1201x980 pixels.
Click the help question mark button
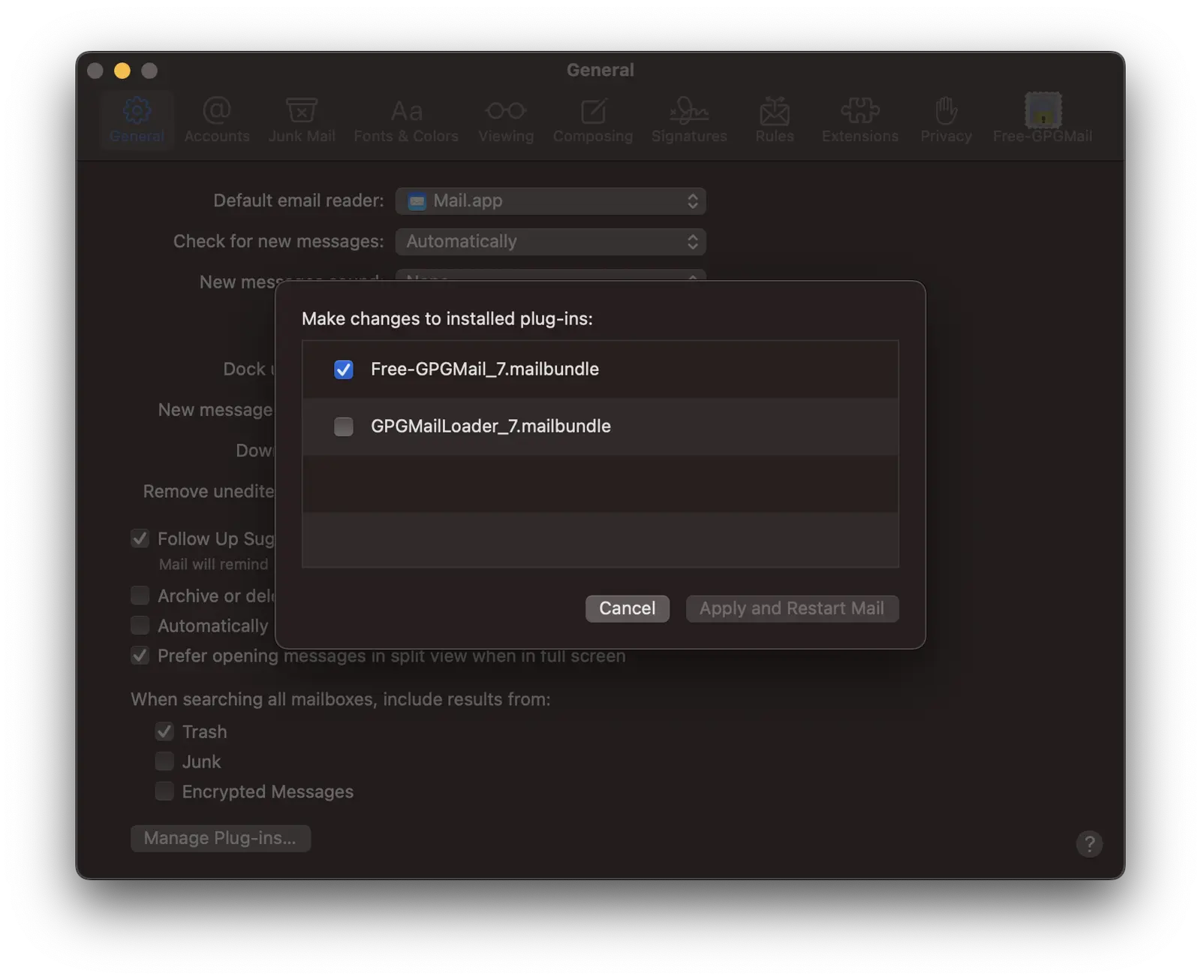tap(1090, 844)
